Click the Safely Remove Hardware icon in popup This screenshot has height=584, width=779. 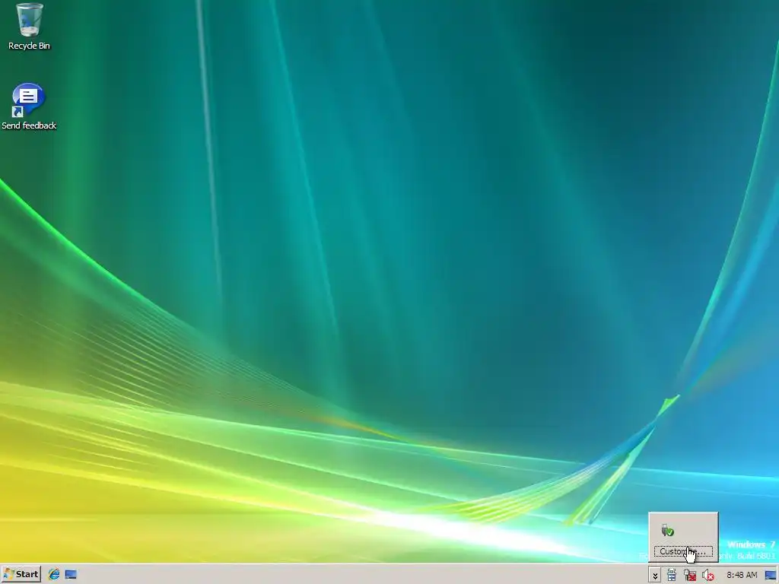point(667,530)
